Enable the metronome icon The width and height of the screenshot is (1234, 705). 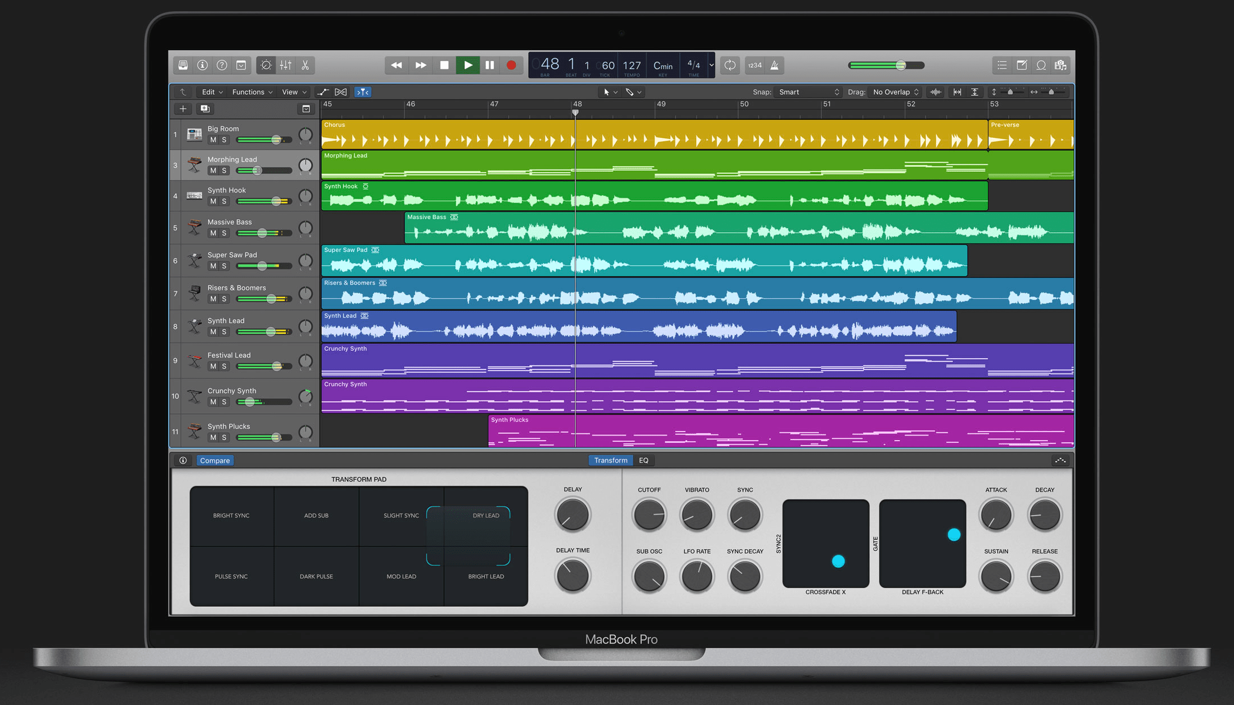click(x=775, y=65)
